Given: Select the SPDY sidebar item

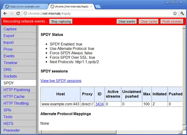Looking at the screenshot, I should tap(19, 83).
